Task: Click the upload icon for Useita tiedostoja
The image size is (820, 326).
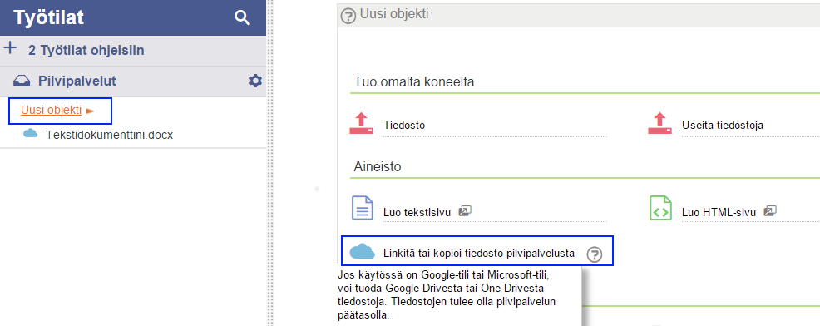Action: (660, 123)
